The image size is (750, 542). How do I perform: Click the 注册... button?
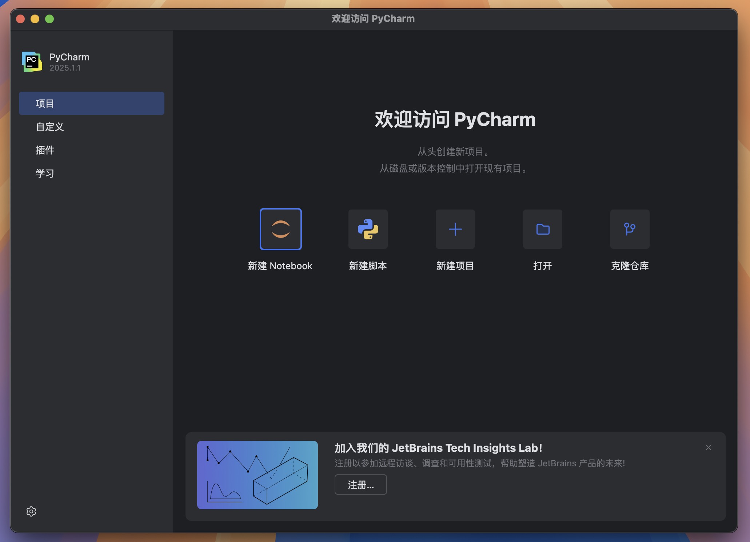360,485
